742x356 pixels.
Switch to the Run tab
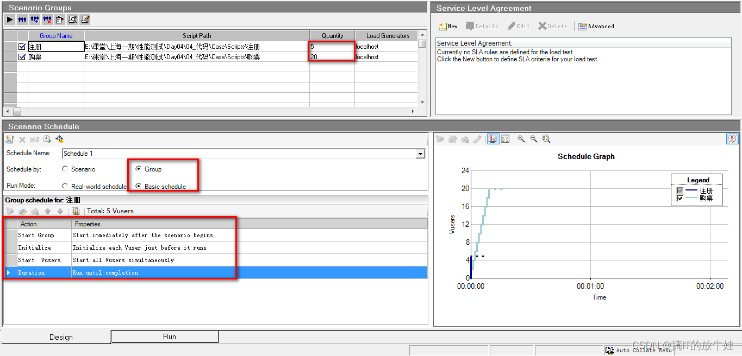click(x=165, y=337)
